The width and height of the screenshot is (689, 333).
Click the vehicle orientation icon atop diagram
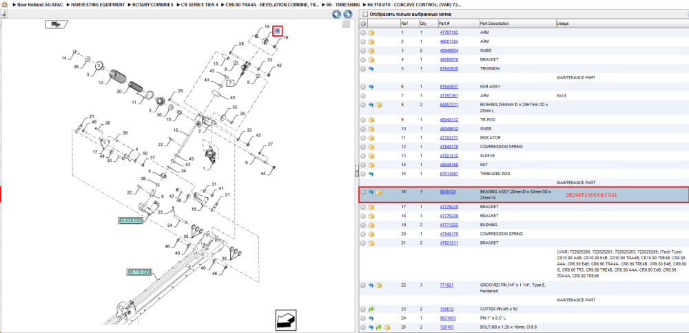pyautogui.click(x=56, y=24)
